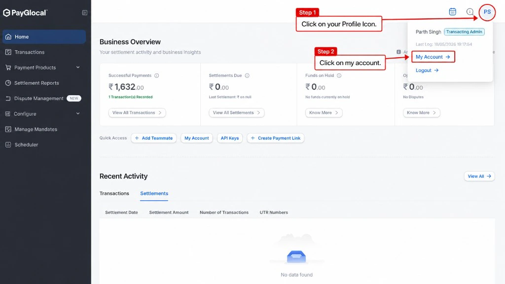505x284 pixels.
Task: Click Add Teammate quick access button
Action: 154,138
